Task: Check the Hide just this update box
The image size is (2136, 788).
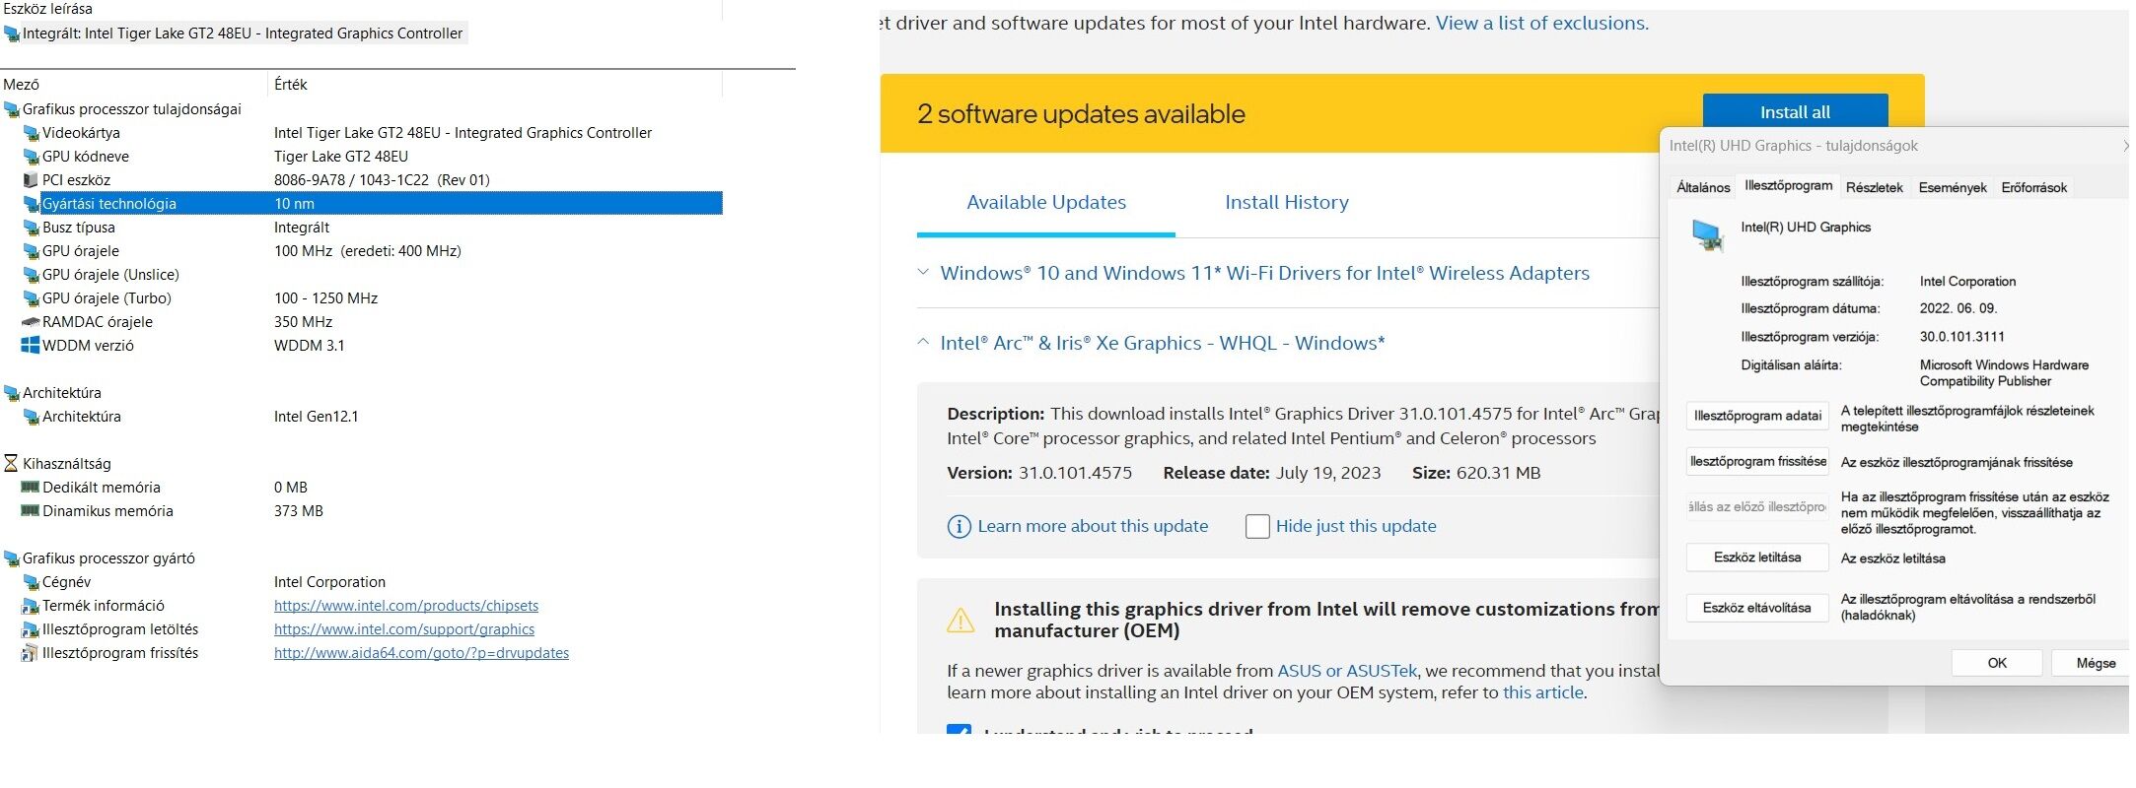Action: (1257, 527)
